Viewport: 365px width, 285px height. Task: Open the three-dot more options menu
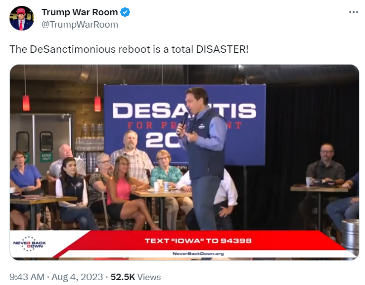[x=353, y=12]
